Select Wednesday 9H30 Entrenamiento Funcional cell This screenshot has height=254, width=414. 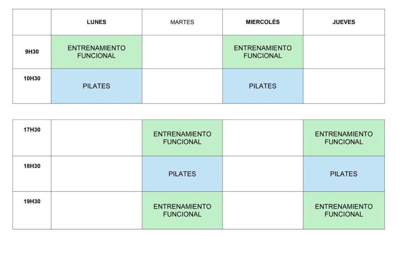point(263,52)
